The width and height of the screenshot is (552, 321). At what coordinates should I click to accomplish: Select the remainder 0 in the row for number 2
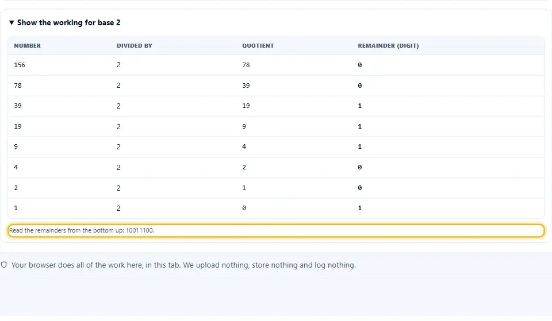pos(360,188)
